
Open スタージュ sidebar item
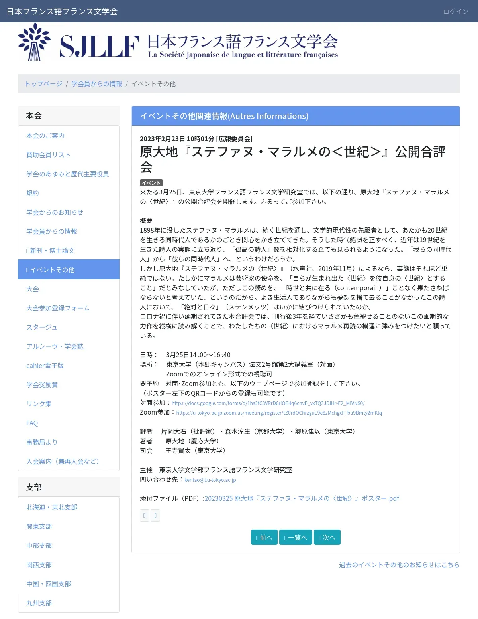coord(69,327)
